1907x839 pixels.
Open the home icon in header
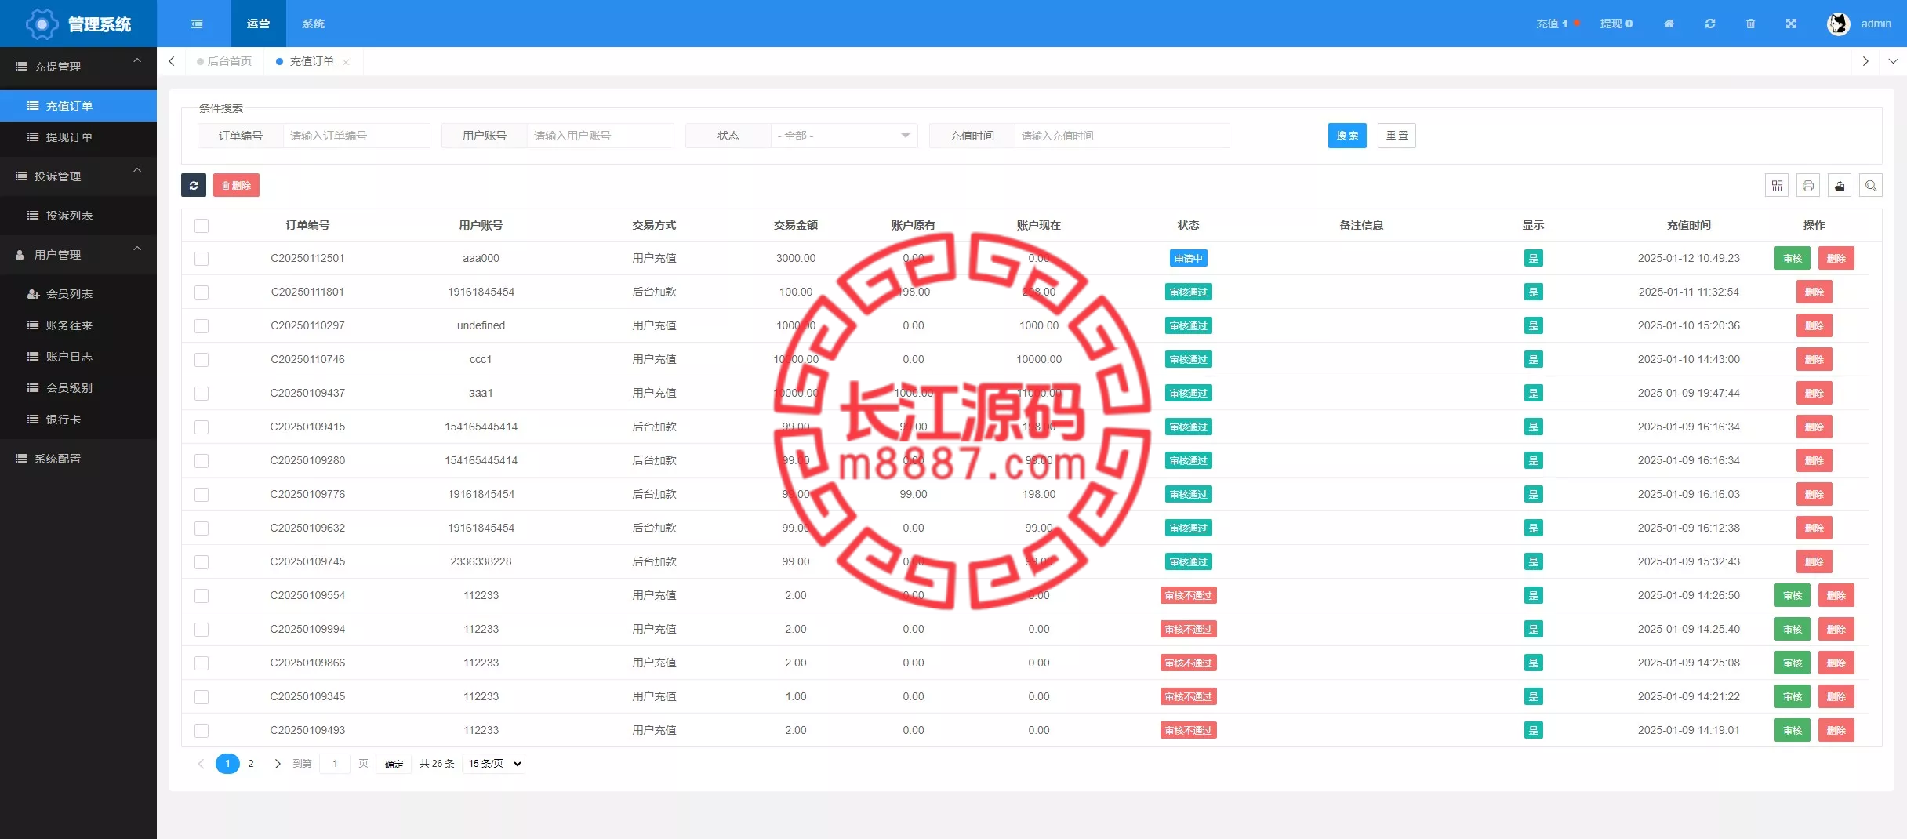pos(1669,24)
